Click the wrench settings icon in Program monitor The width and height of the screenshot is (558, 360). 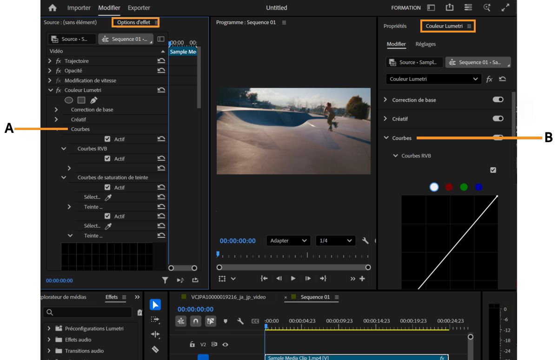click(x=365, y=241)
